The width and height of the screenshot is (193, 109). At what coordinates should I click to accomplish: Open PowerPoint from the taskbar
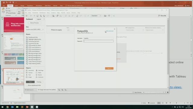pyautogui.click(x=27, y=107)
